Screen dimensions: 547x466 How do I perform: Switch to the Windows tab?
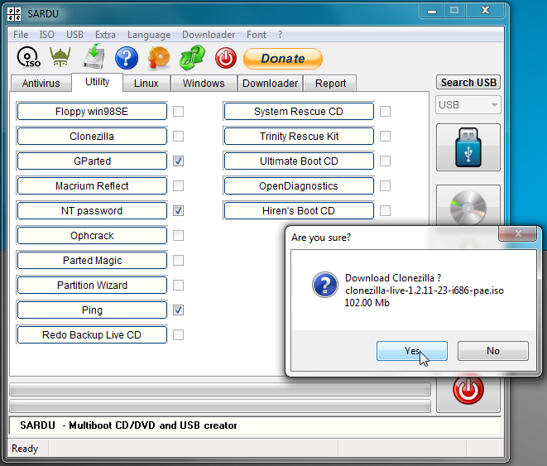tap(204, 84)
